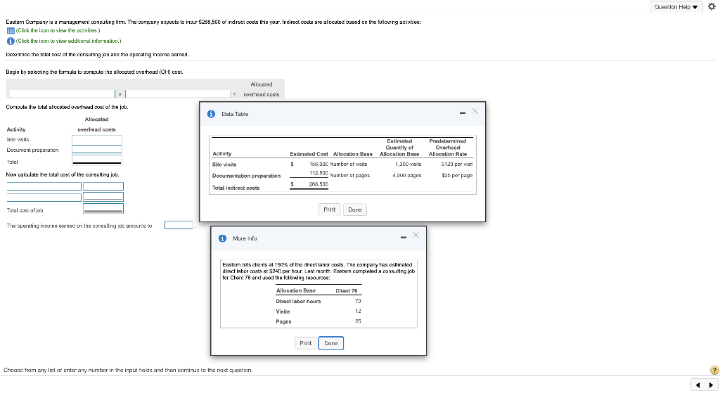This screenshot has width=720, height=393.
Task: Select 'Pages' row in More Info table
Action: click(283, 321)
